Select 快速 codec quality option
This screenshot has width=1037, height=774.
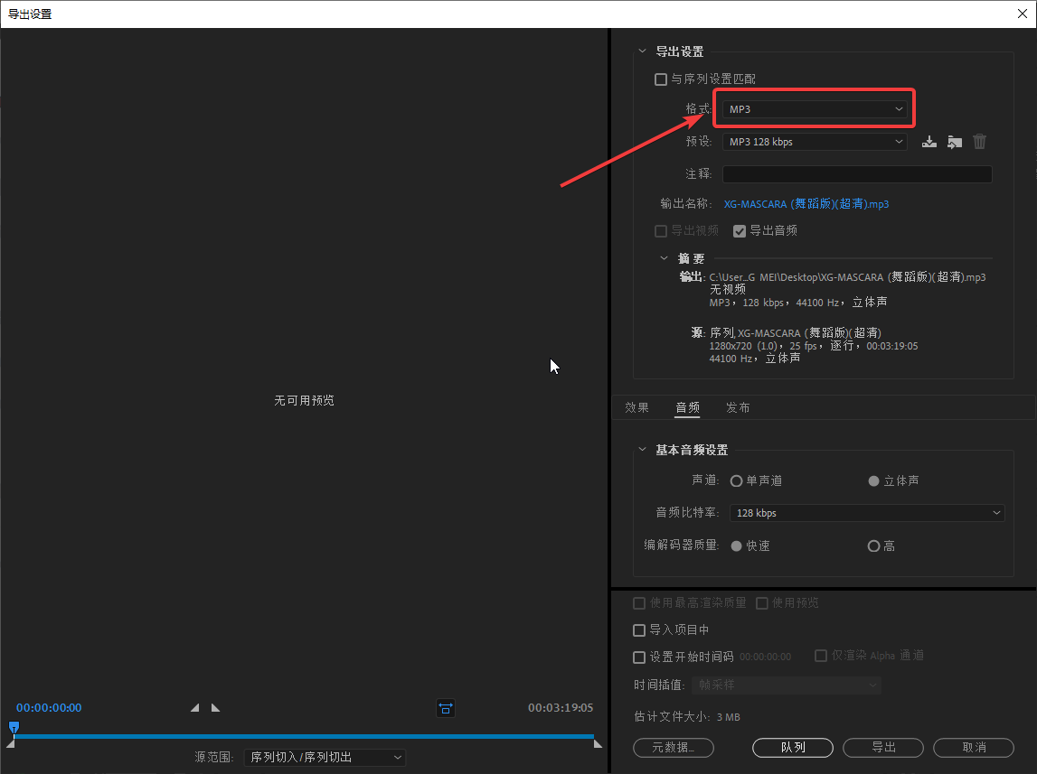click(x=736, y=546)
